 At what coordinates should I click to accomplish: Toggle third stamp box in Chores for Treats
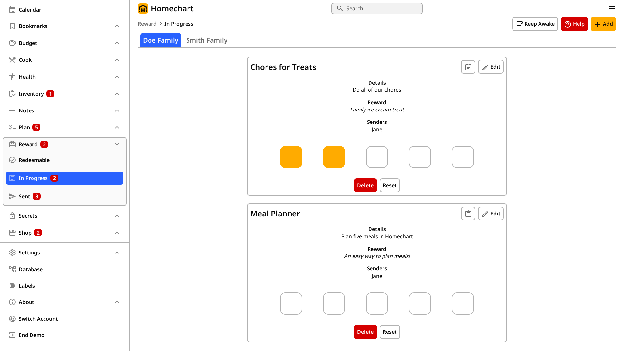click(x=377, y=157)
